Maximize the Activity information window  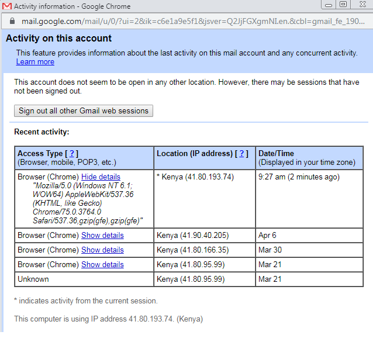343,5
